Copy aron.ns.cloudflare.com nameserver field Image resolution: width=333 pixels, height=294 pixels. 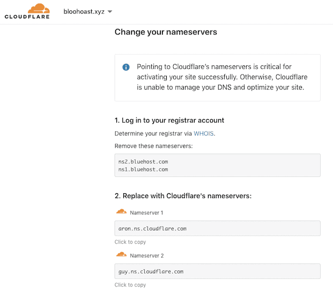[x=218, y=229]
